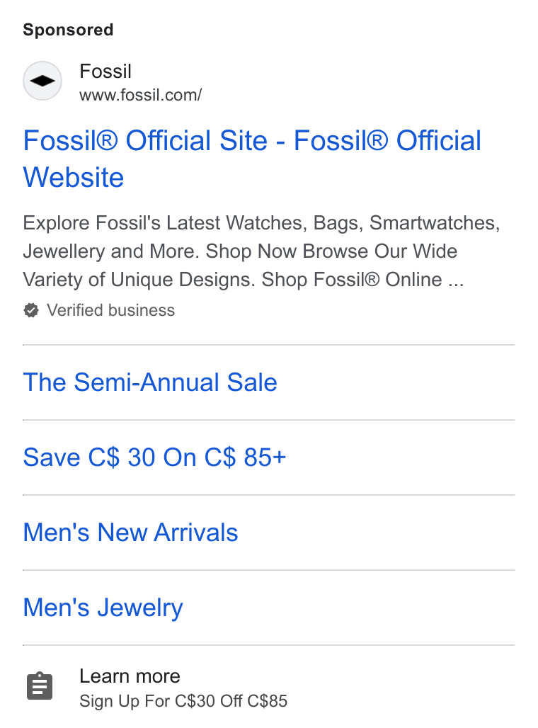Open The Semi-Annual Sale link
Image resolution: width=538 pixels, height=728 pixels.
[150, 382]
